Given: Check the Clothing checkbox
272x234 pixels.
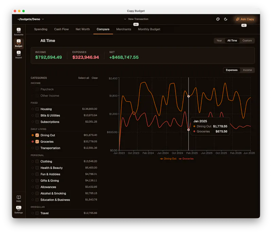Looking at the screenshot, I should tap(37, 161).
